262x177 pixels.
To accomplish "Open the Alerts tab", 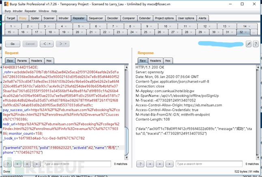I will [x=202, y=18].
